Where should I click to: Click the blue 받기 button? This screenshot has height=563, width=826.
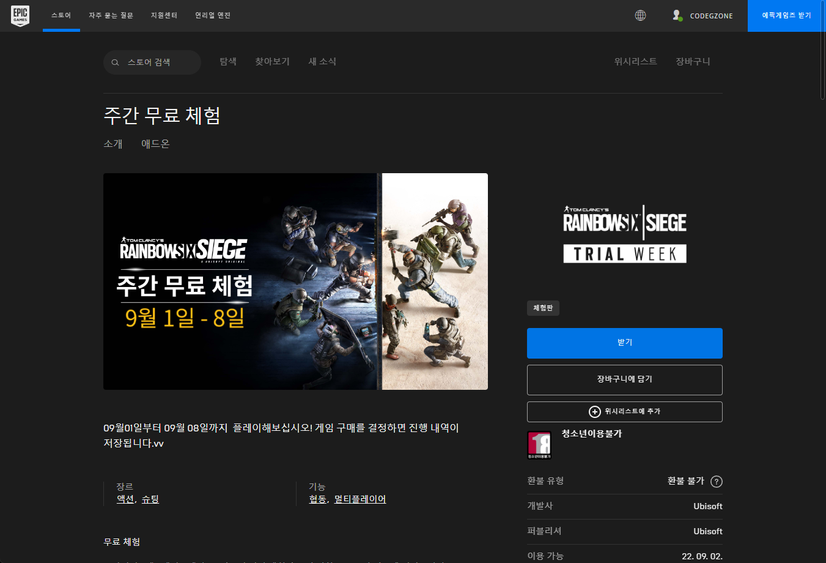coord(625,343)
